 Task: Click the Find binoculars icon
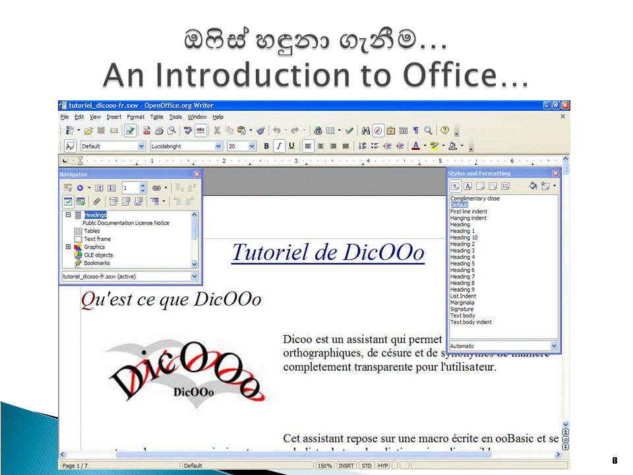point(365,131)
